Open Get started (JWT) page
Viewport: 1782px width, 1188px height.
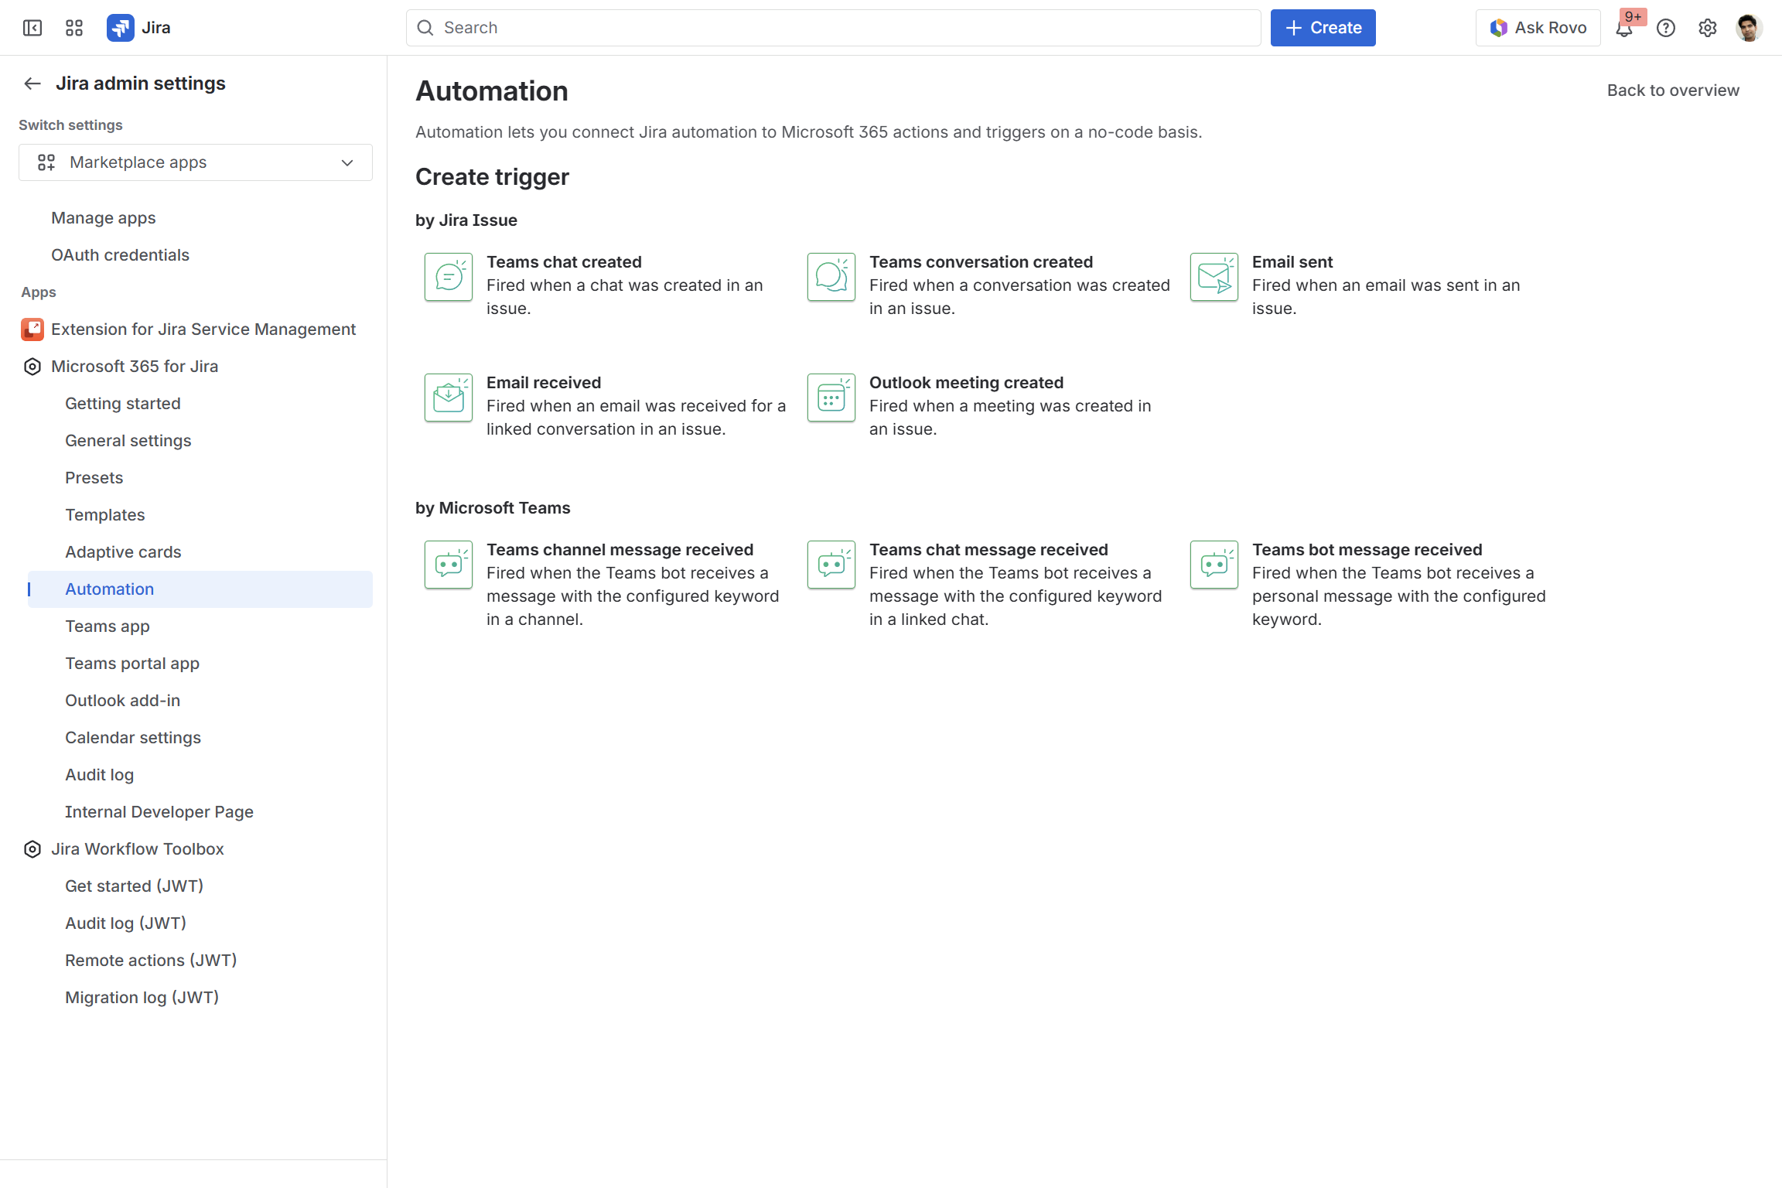[x=135, y=886]
